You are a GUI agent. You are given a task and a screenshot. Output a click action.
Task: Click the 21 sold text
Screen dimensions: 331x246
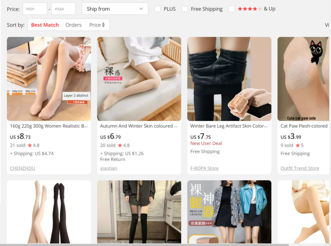17,145
